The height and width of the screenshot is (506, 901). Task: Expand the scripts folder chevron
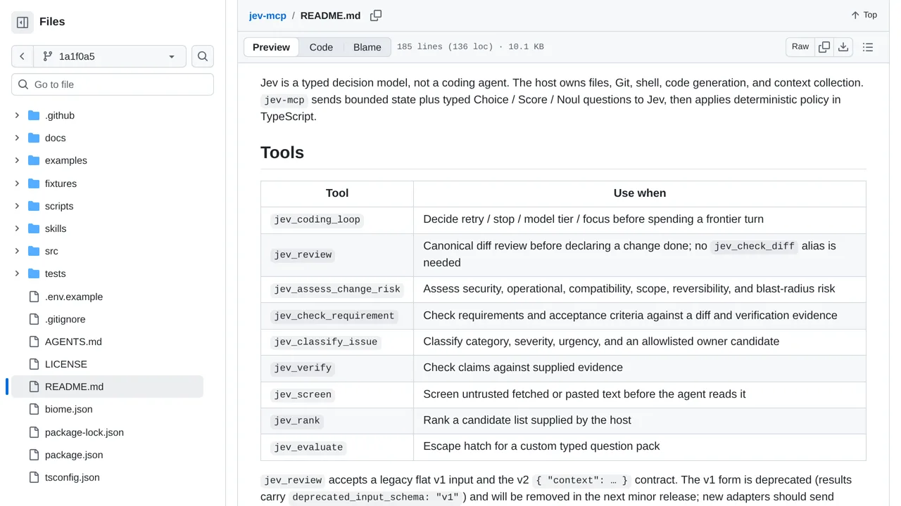tap(17, 206)
